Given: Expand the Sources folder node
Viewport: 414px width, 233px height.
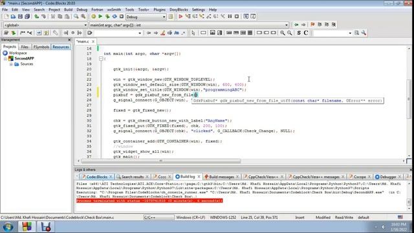Looking at the screenshot, I should point(11,64).
